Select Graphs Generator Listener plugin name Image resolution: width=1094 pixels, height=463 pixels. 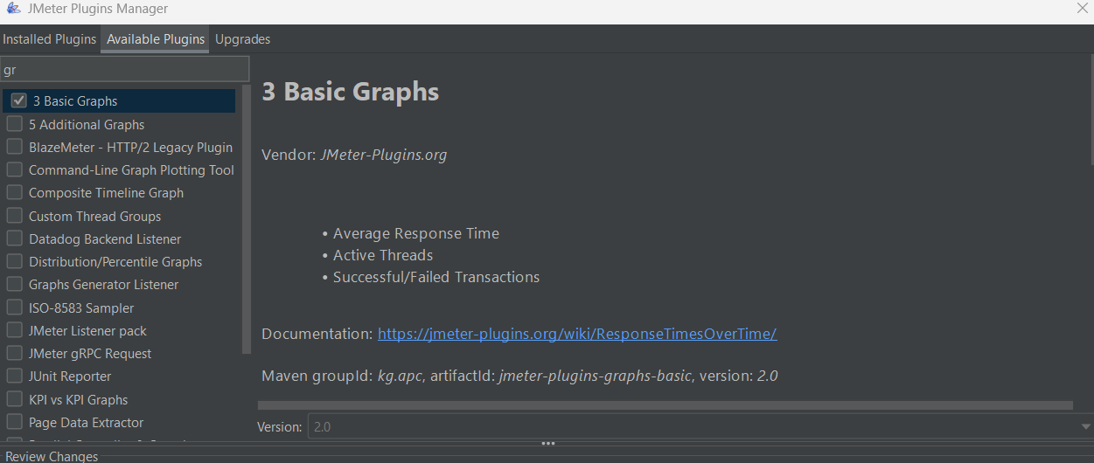pyautogui.click(x=103, y=285)
